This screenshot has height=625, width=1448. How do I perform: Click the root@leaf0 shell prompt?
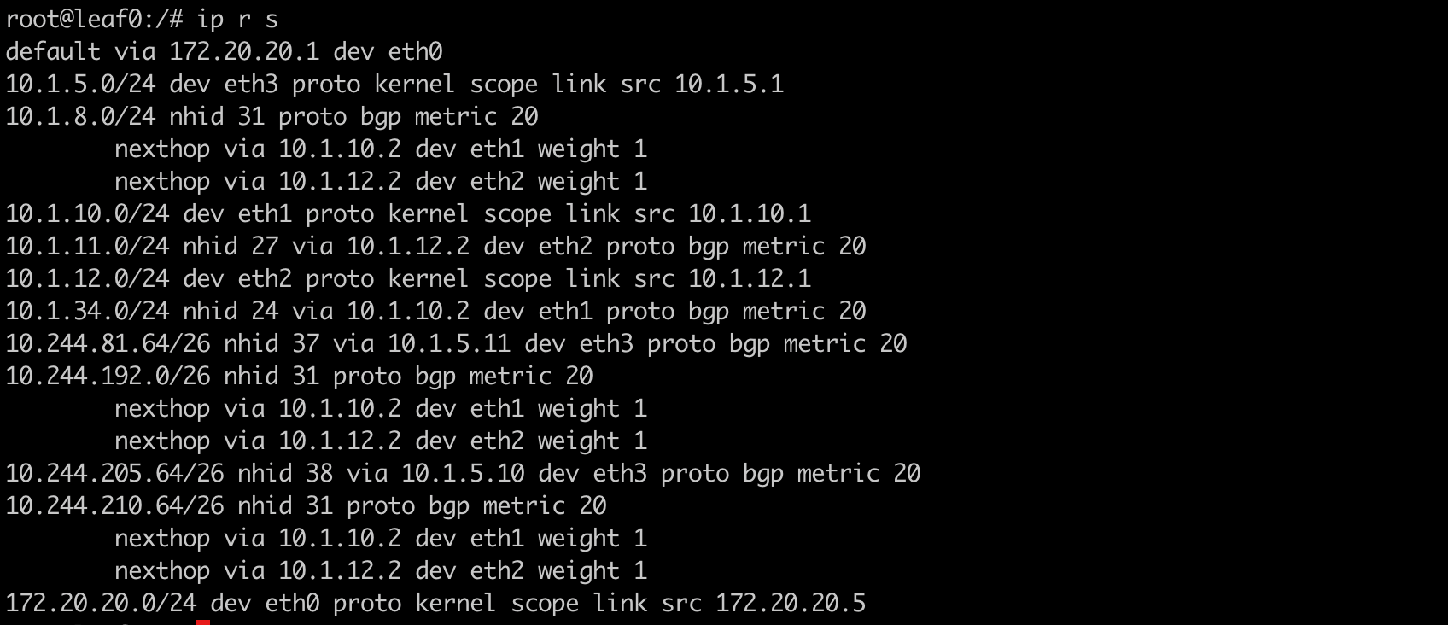[94, 19]
